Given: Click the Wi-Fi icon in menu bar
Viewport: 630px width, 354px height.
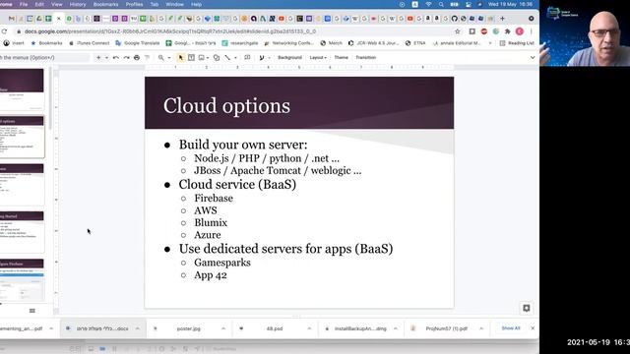Looking at the screenshot, I should click(428, 4).
